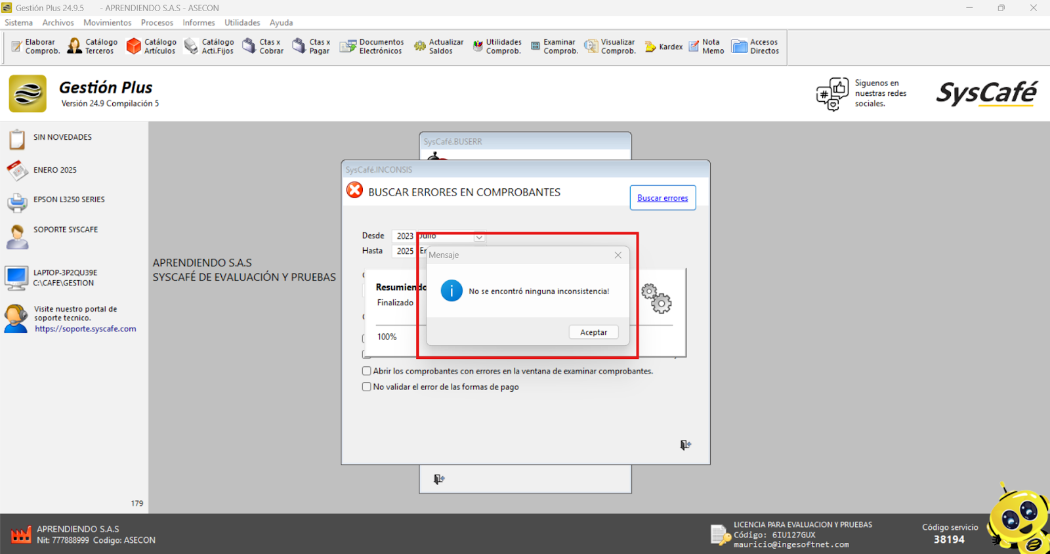The width and height of the screenshot is (1050, 554).
Task: Open Accesos Directos folder icon
Action: [755, 47]
